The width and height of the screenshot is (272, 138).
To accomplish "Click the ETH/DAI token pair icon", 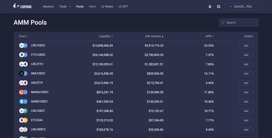I will [x=23, y=120].
